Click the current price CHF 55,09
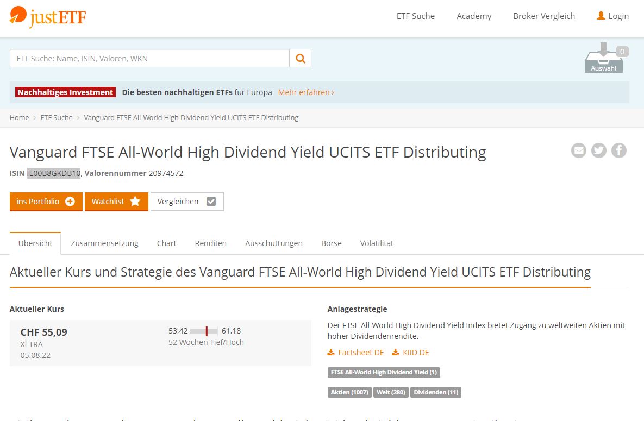 click(44, 332)
